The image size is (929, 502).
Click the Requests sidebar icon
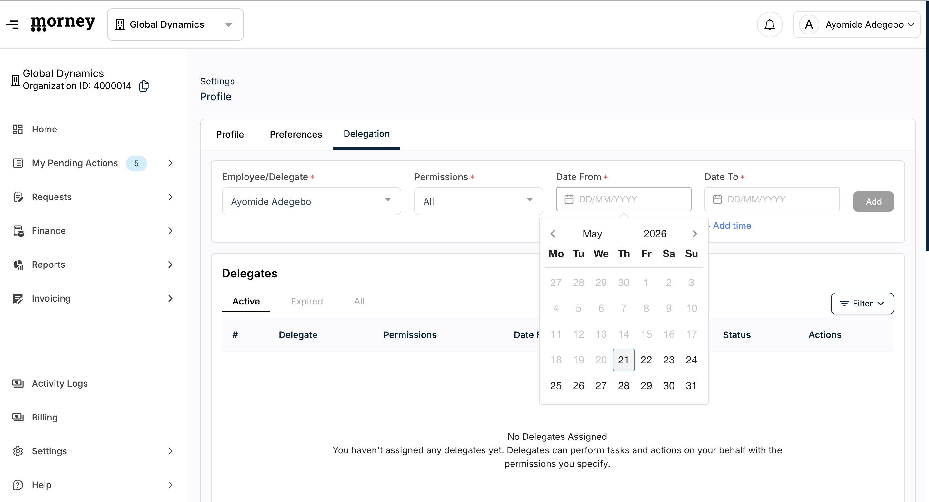tap(18, 197)
